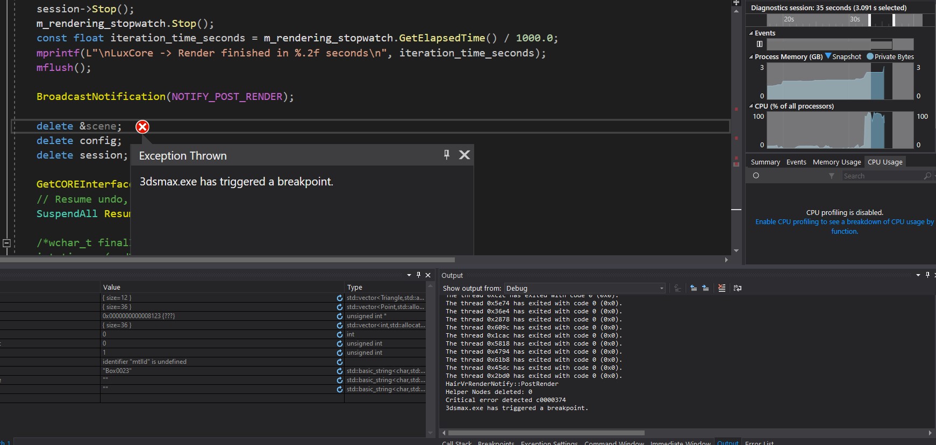Click the events pause marker icon
Viewport: 936px width, 445px height.
coord(760,44)
